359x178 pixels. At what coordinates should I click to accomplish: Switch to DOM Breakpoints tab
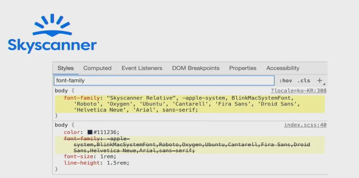[x=196, y=68]
